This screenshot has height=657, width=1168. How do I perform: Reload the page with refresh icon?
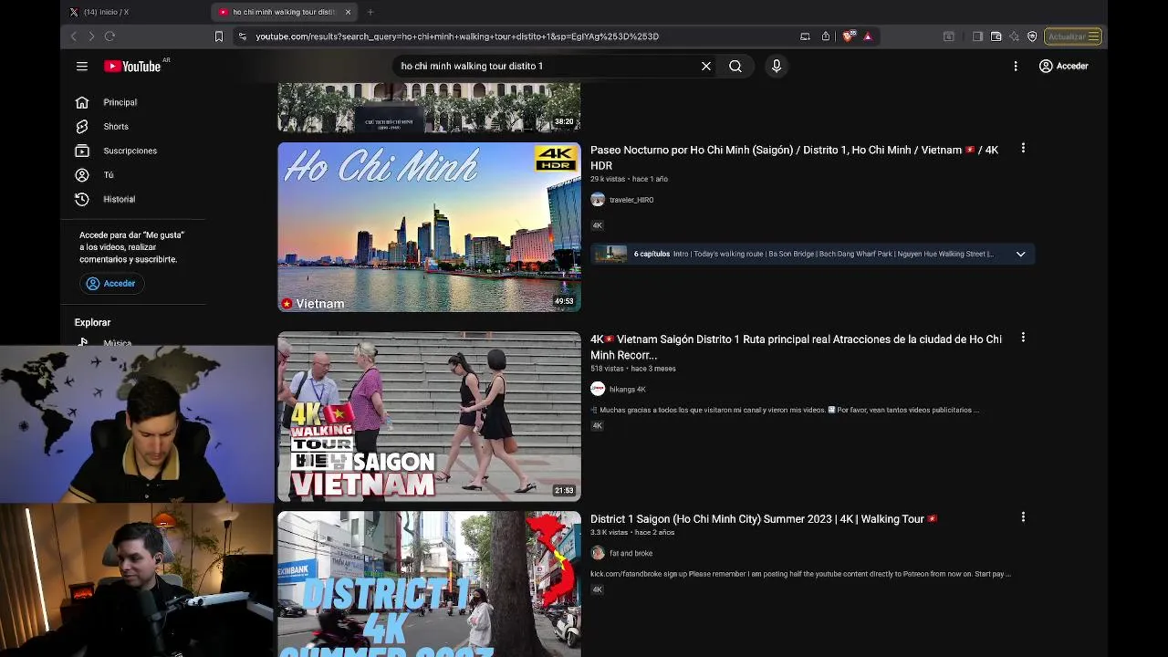(x=109, y=36)
